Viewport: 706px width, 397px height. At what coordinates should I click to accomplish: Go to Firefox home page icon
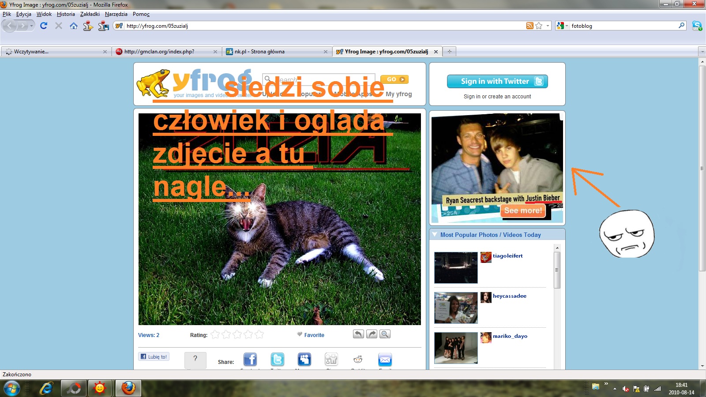(74, 26)
